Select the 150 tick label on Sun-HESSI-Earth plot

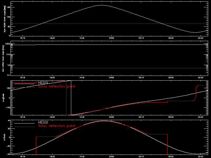[x=8, y=7]
